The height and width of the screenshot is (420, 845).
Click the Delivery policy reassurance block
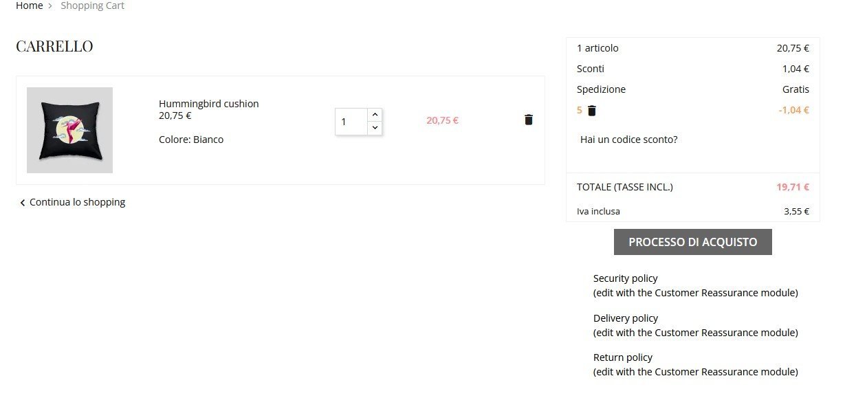[694, 325]
